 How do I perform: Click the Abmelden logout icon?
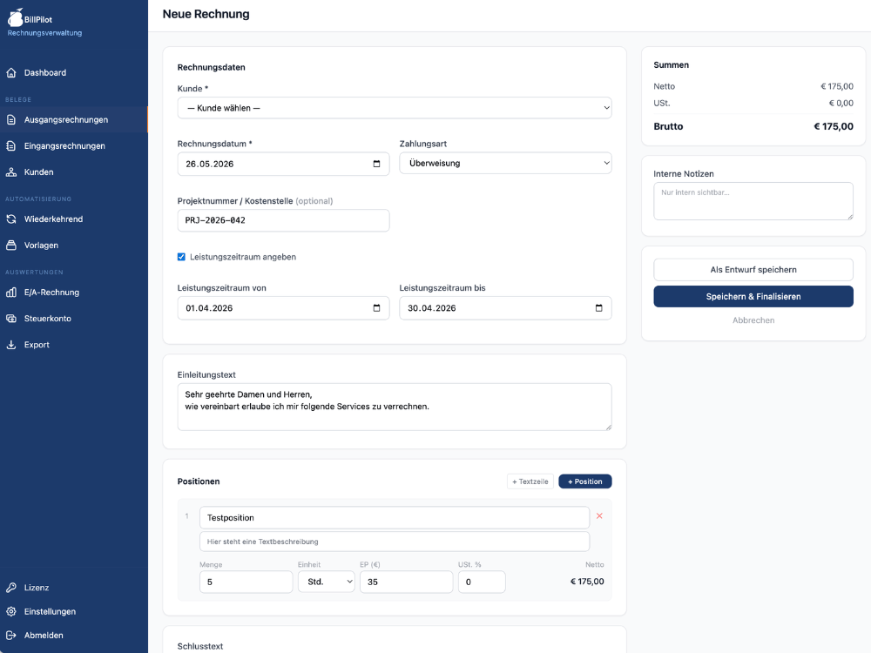tap(11, 636)
